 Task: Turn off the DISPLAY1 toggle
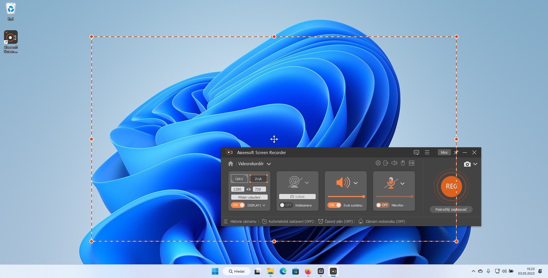tap(238, 205)
